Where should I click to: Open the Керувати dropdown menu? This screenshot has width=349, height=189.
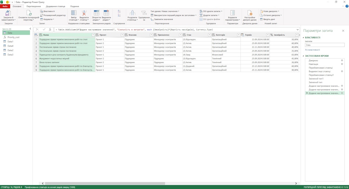point(47,19)
